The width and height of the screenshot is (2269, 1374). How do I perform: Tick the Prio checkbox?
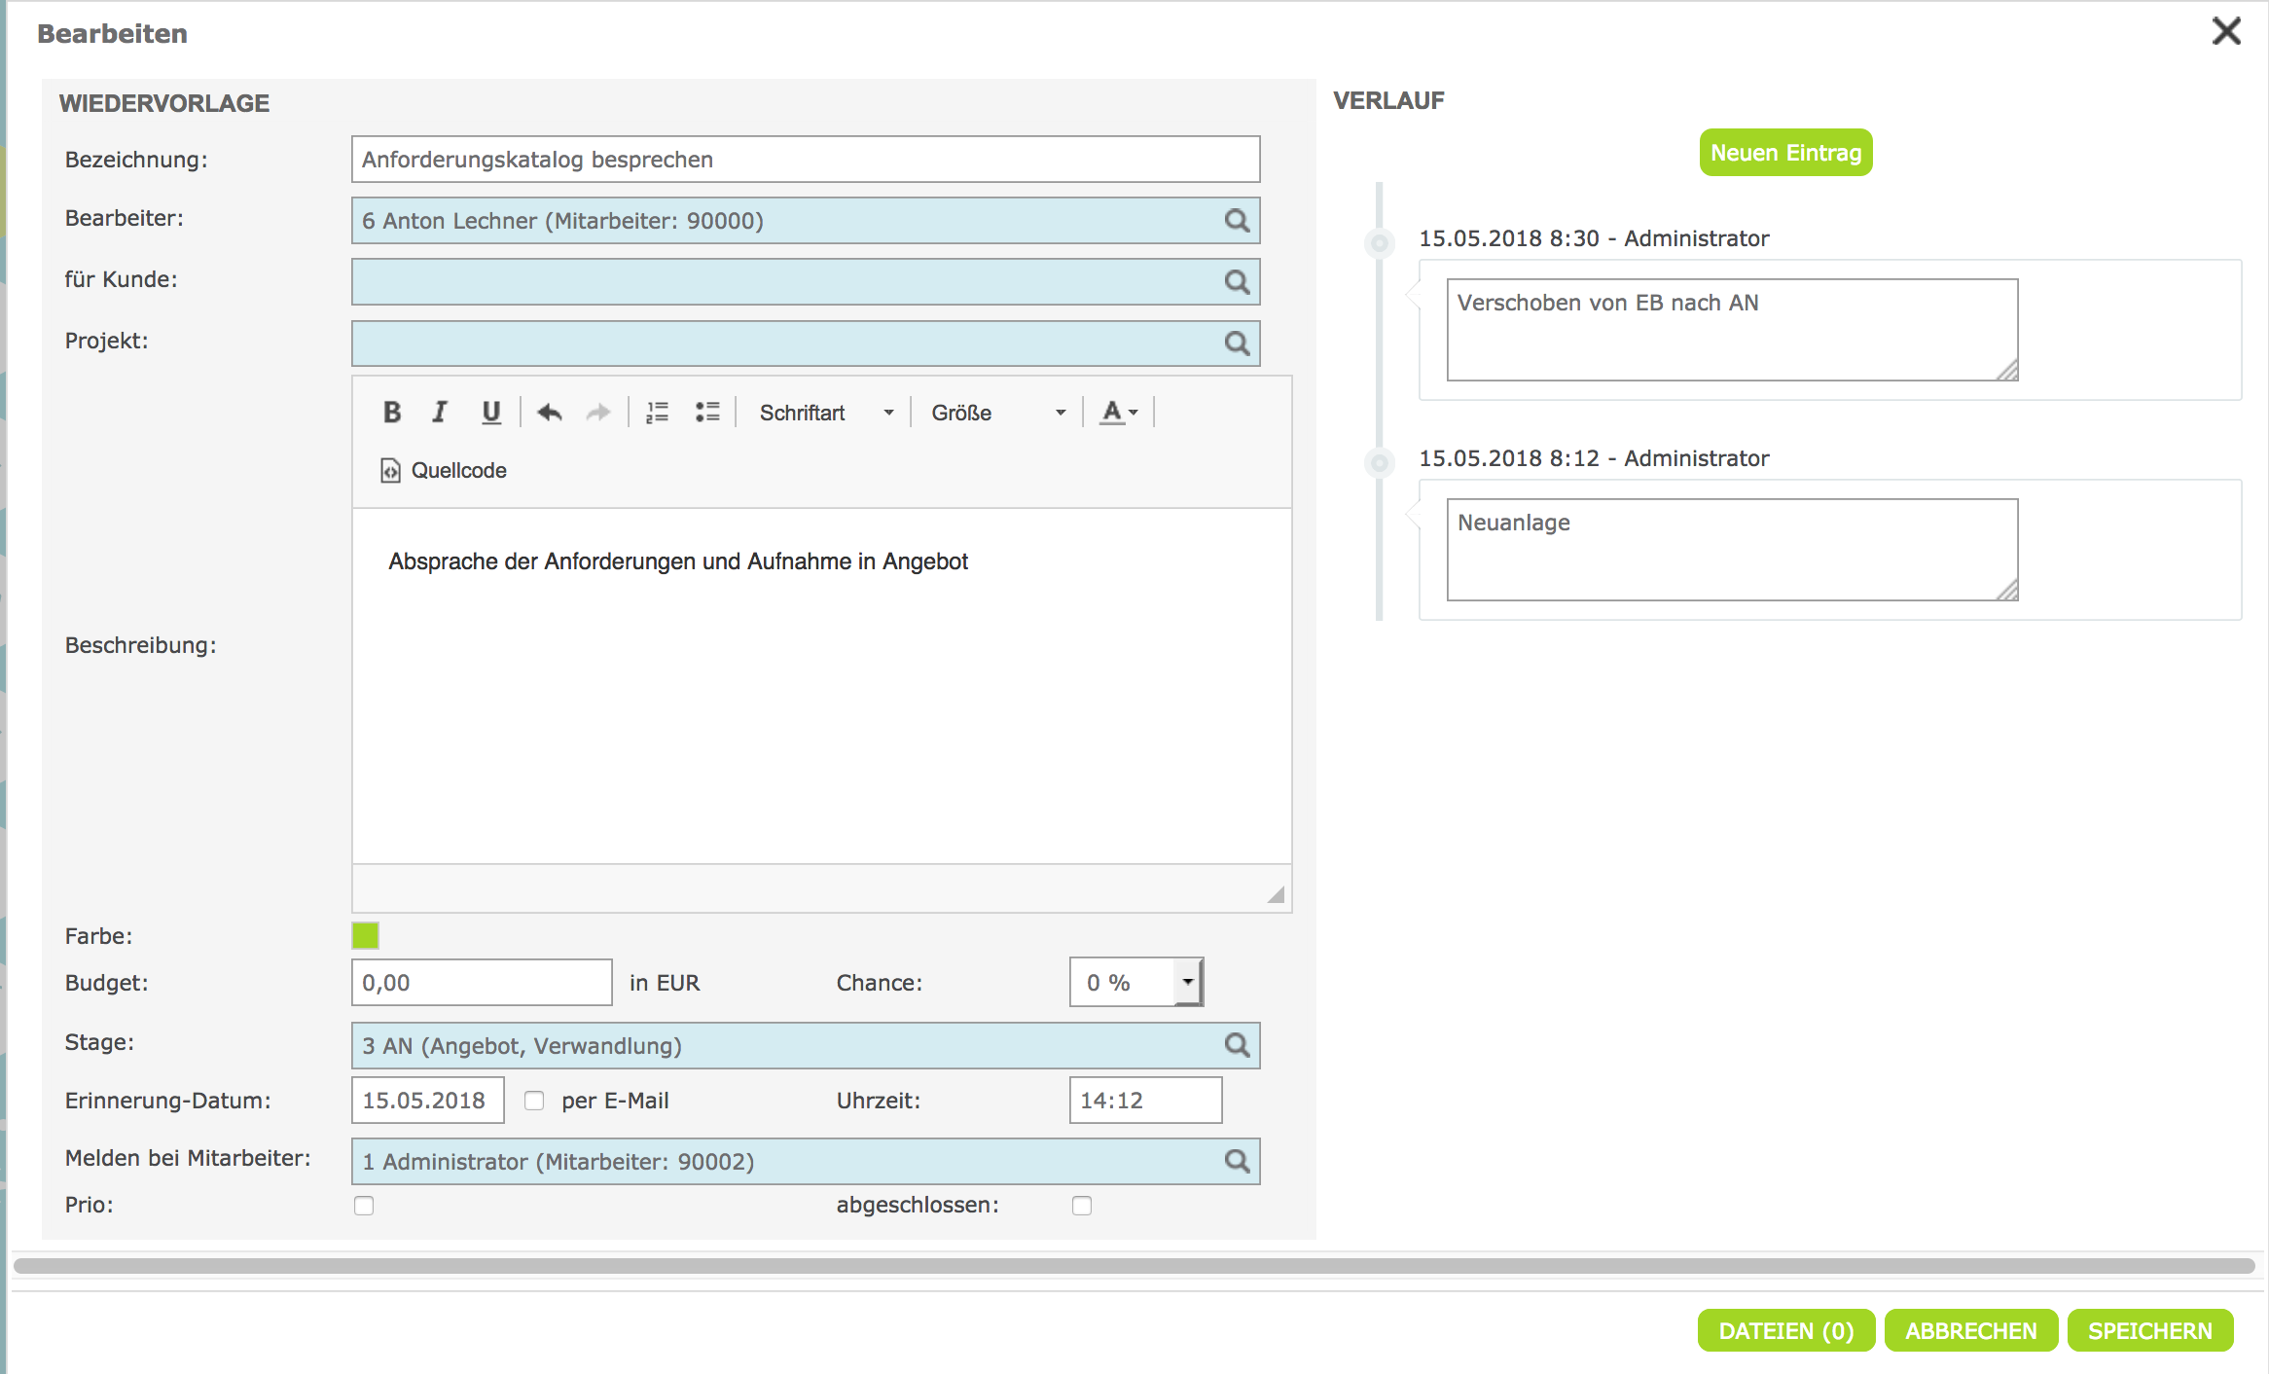364,1206
